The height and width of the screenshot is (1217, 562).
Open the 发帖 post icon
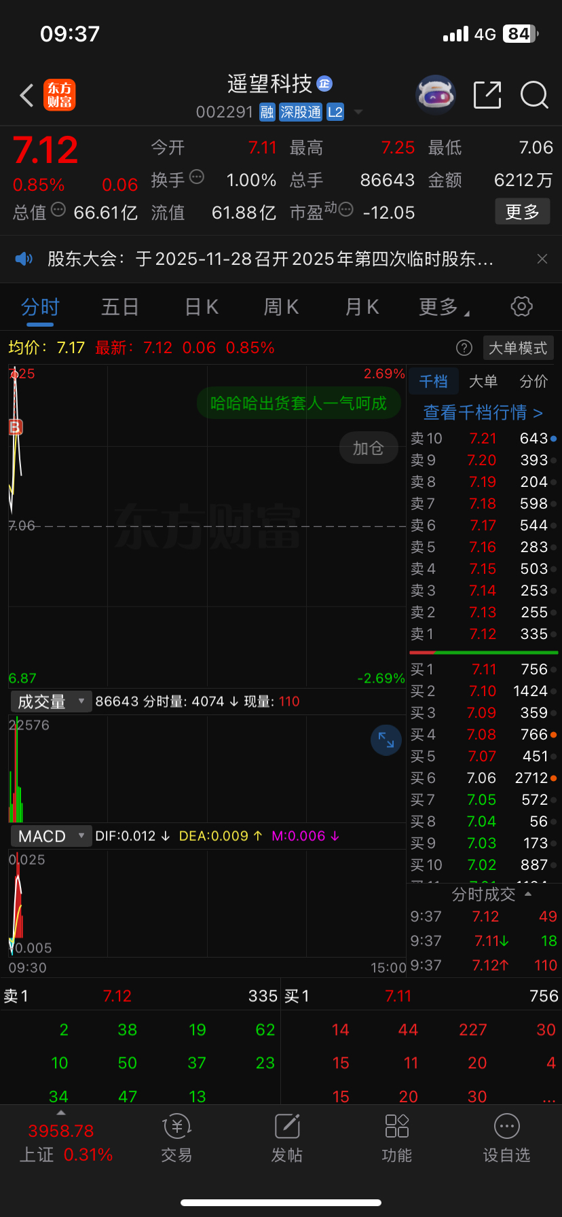coord(287,1138)
